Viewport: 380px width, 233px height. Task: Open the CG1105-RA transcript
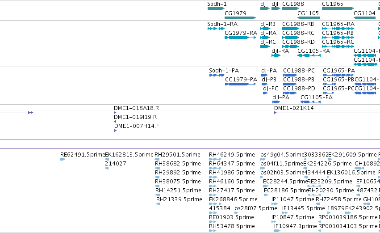[x=309, y=55]
